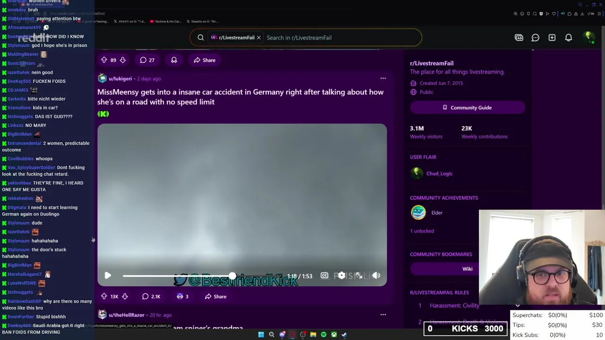Open Reddit notifications bell
Screen dimensions: 605x340
[569, 37]
